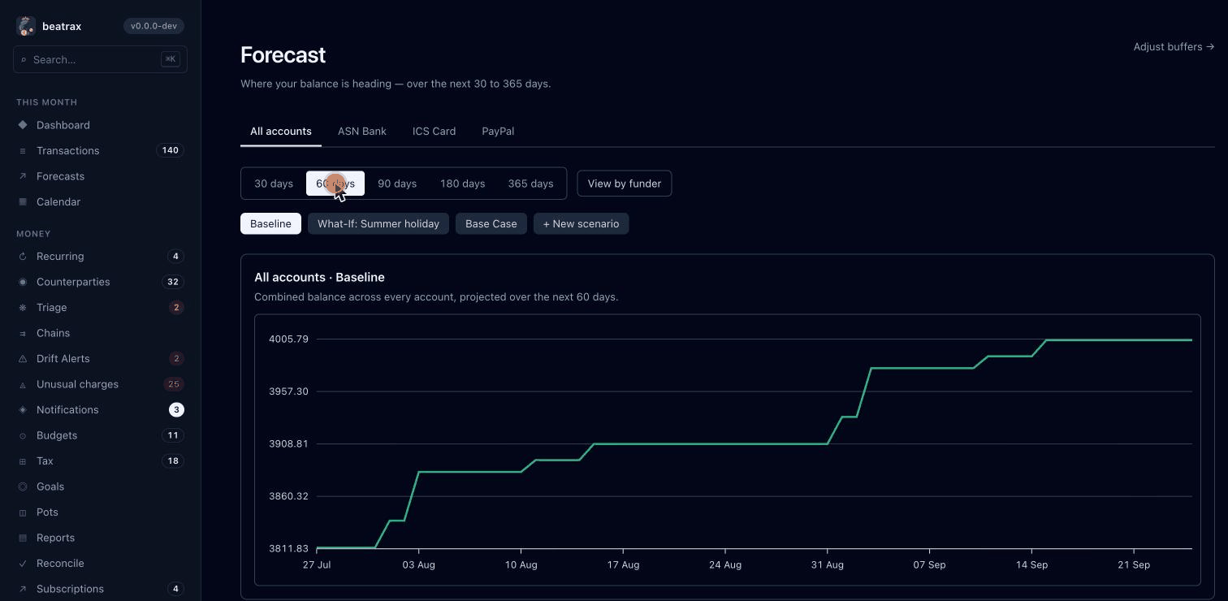
Task: Focus the Search input field
Action: coord(100,59)
